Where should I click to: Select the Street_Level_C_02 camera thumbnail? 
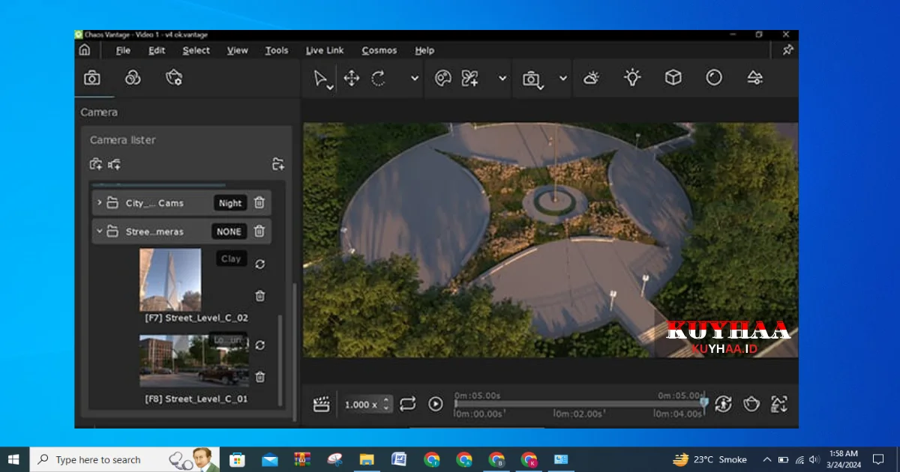pos(170,279)
